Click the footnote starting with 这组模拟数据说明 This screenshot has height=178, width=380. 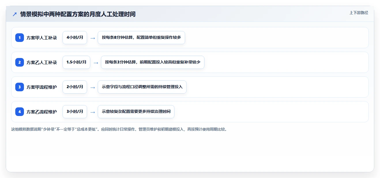click(x=119, y=129)
